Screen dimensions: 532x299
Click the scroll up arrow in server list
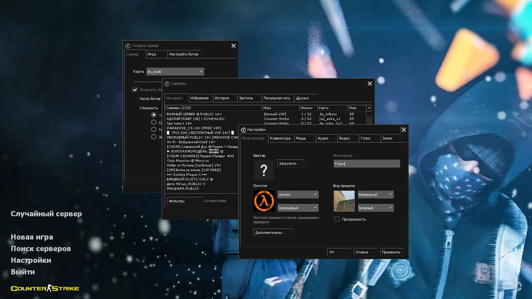click(x=369, y=108)
